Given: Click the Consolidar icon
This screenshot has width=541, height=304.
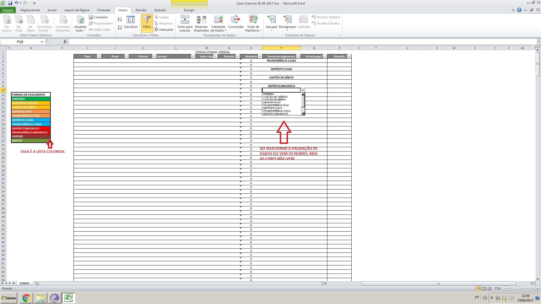Looking at the screenshot, I should point(236,23).
